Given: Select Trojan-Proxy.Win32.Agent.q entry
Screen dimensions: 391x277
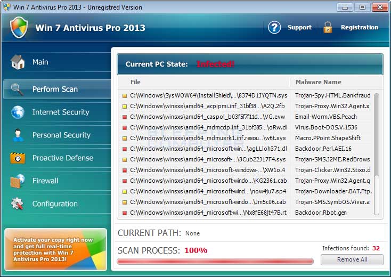Looking at the screenshot, I should (332, 181).
